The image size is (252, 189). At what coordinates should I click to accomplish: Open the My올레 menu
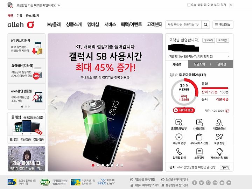pos(54,24)
